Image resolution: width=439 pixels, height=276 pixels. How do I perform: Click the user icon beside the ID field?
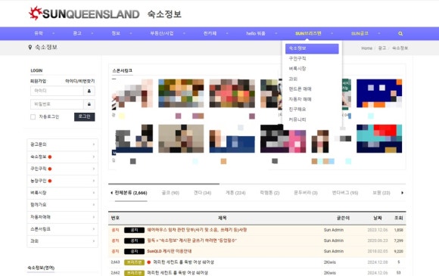point(89,91)
